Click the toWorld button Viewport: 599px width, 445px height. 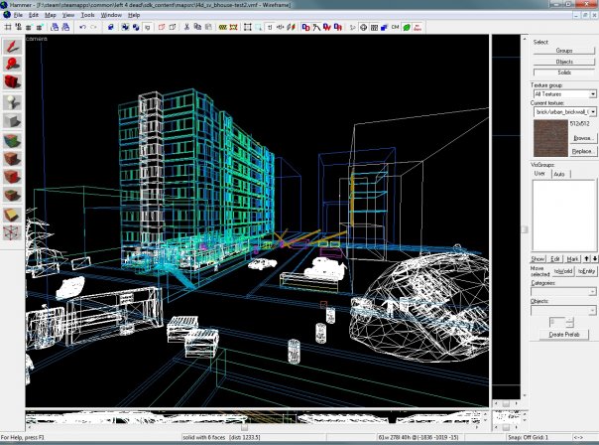(x=563, y=271)
